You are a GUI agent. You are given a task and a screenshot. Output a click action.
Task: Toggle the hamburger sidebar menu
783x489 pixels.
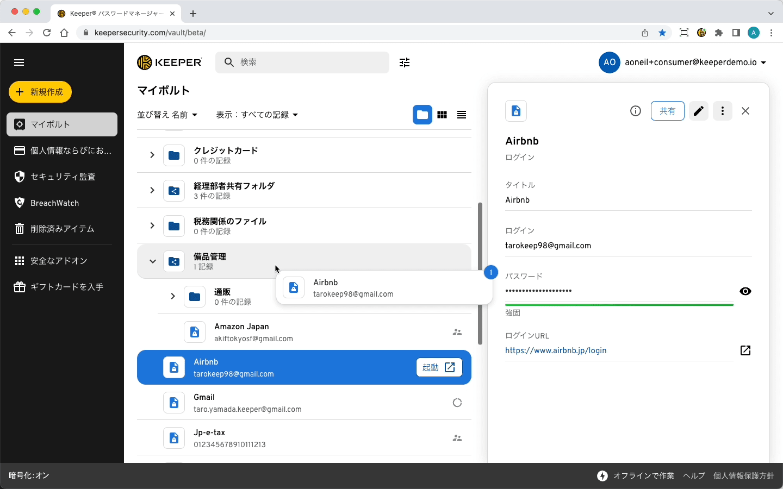coord(19,62)
